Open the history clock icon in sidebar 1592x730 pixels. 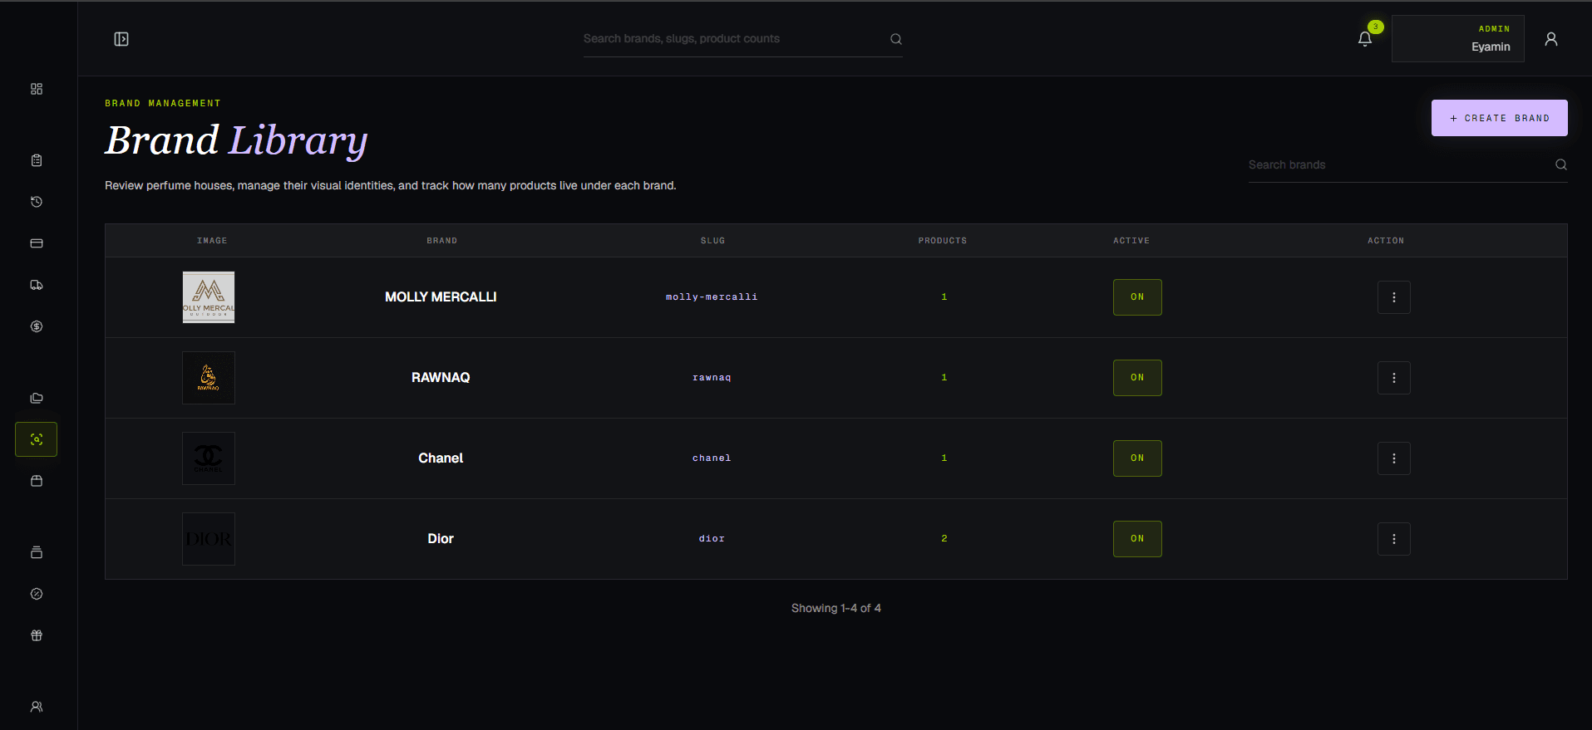pyautogui.click(x=37, y=202)
